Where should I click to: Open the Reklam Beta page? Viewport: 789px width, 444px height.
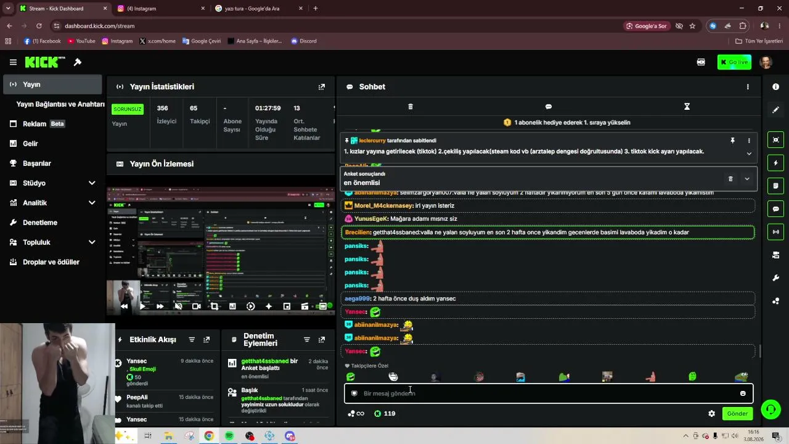pos(52,124)
